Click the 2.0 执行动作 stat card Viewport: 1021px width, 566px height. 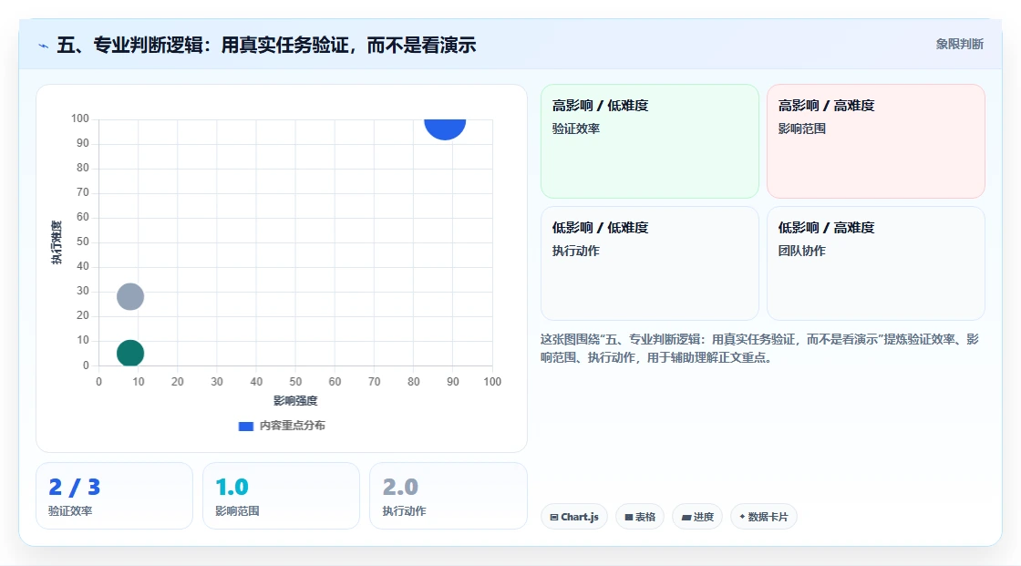448,497
